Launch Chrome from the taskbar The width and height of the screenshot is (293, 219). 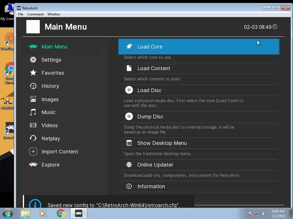[61, 213]
